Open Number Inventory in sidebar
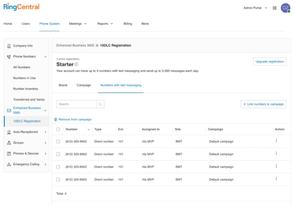Viewport: 295px width, 205px height. 25,89
